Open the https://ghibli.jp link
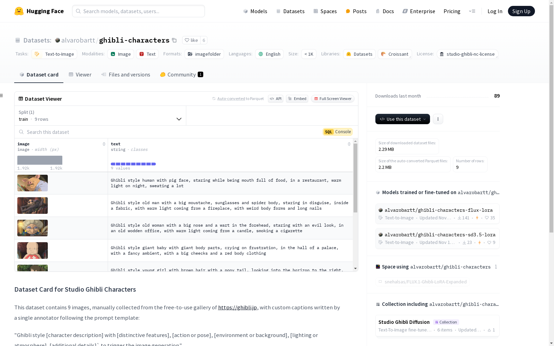 click(238, 307)
